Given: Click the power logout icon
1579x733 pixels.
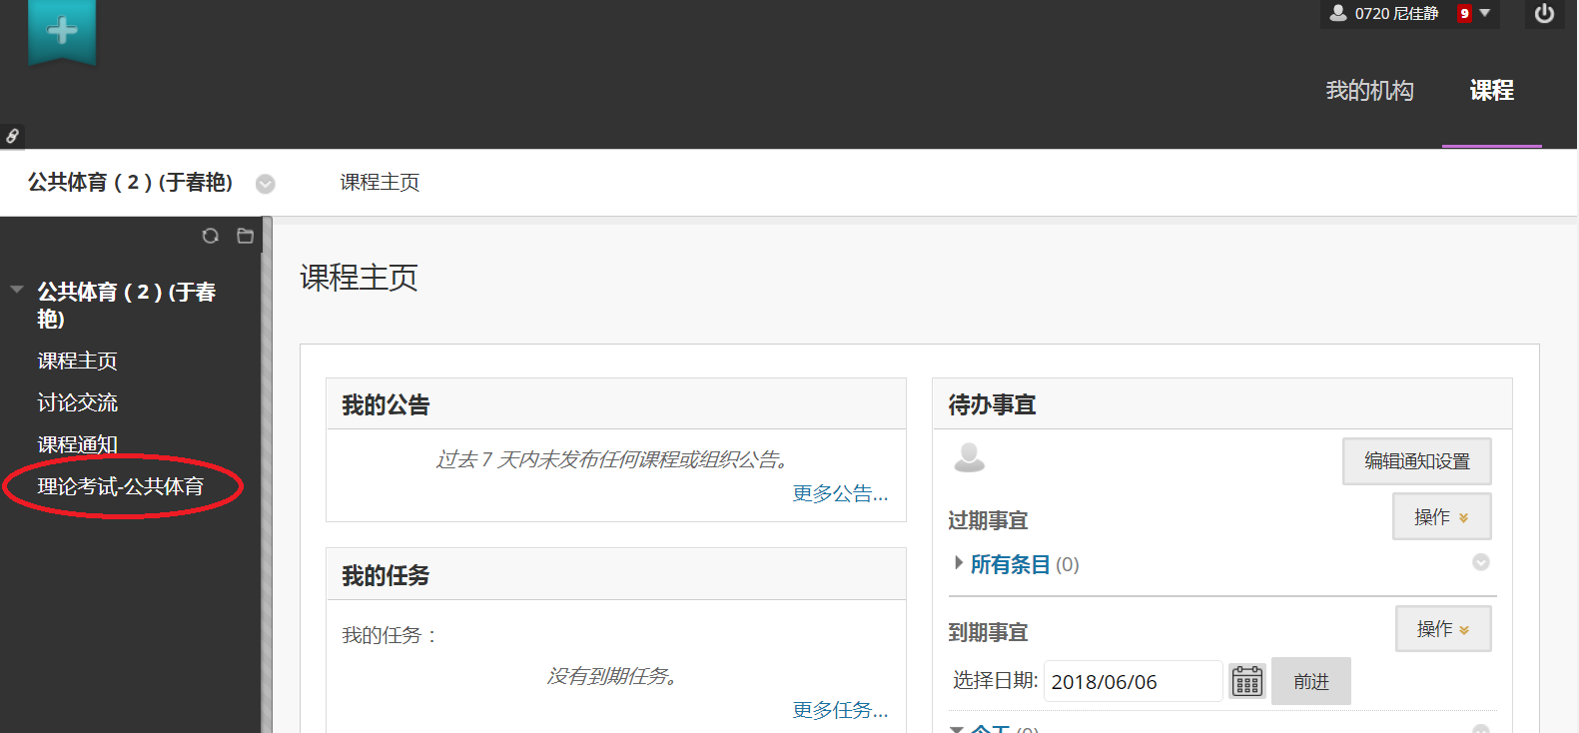Looking at the screenshot, I should pos(1544,14).
